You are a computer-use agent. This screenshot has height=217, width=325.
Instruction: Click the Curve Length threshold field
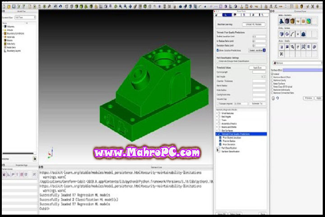click(259, 72)
